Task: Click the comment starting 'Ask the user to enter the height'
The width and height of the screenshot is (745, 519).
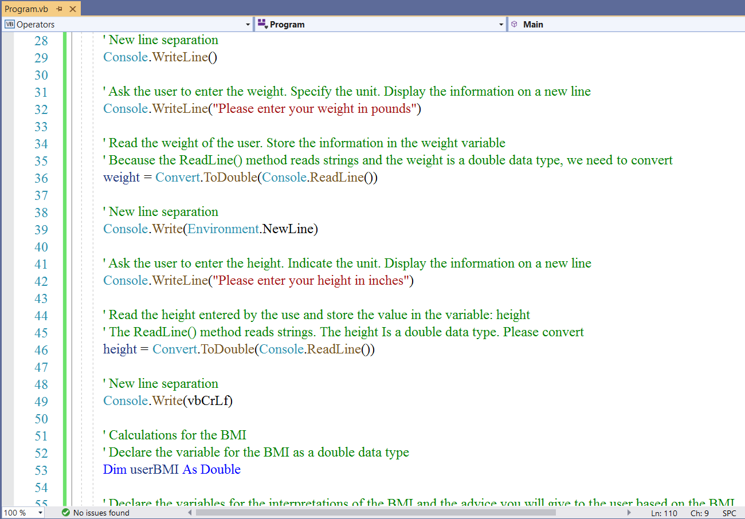Action: point(347,264)
